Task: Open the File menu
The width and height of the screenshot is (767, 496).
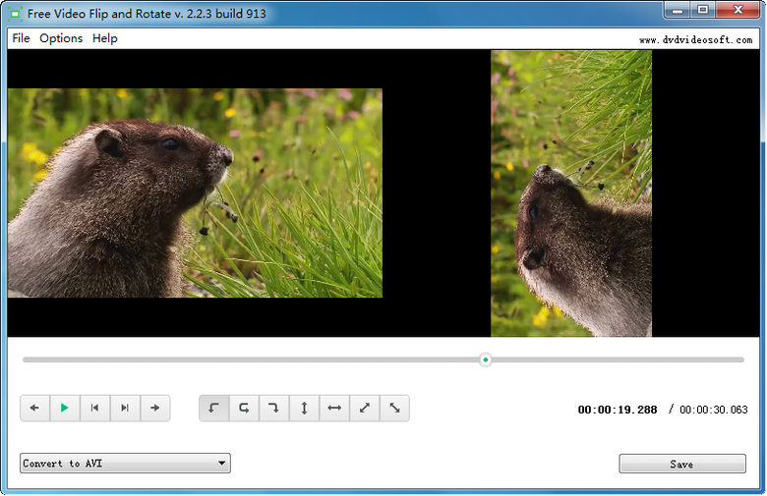Action: click(x=21, y=38)
